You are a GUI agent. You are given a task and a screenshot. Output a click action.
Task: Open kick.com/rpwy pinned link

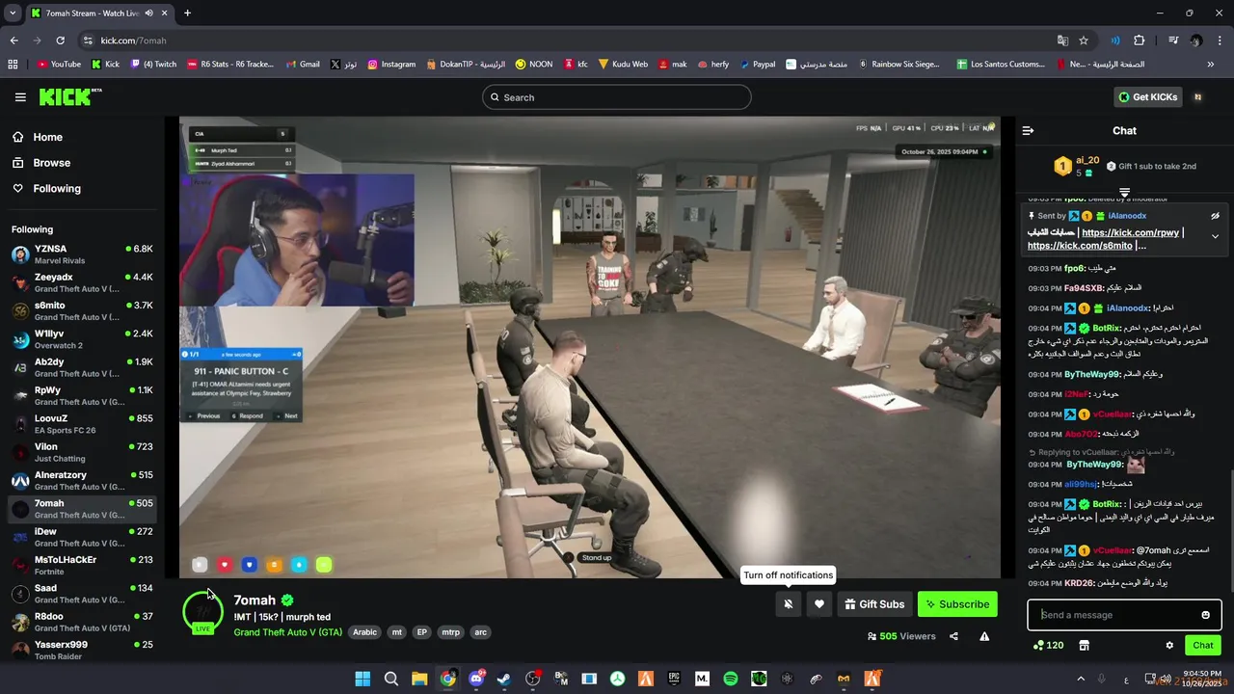tap(1130, 232)
